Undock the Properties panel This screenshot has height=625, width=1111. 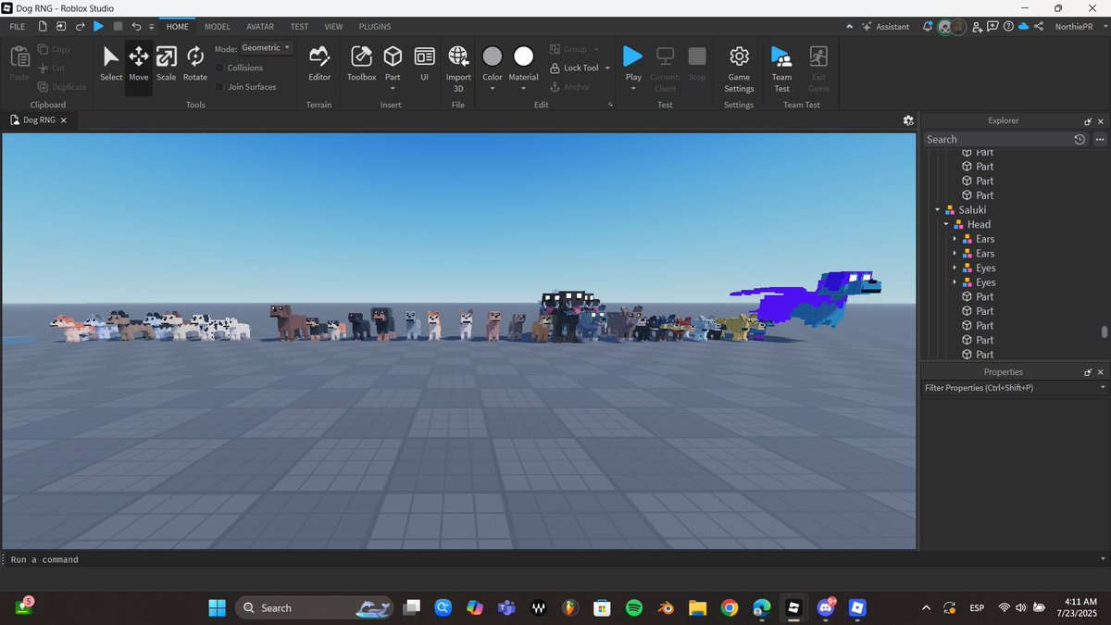1089,372
